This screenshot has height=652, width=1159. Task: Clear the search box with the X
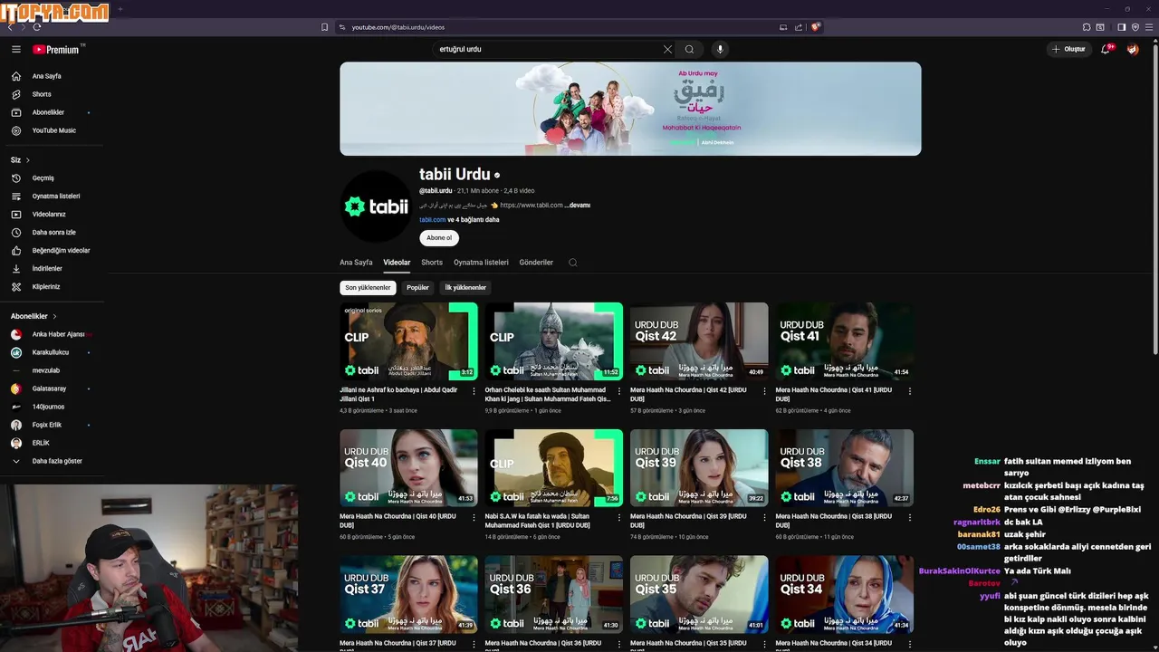pos(667,49)
